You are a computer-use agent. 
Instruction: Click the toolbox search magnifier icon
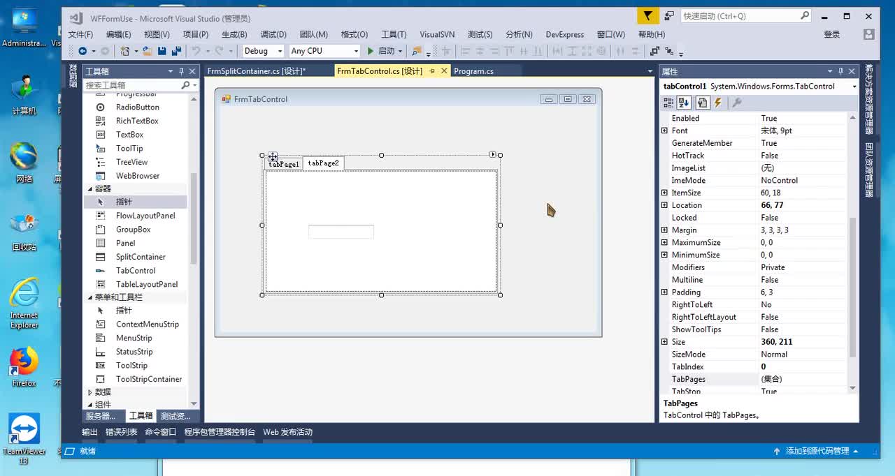185,85
